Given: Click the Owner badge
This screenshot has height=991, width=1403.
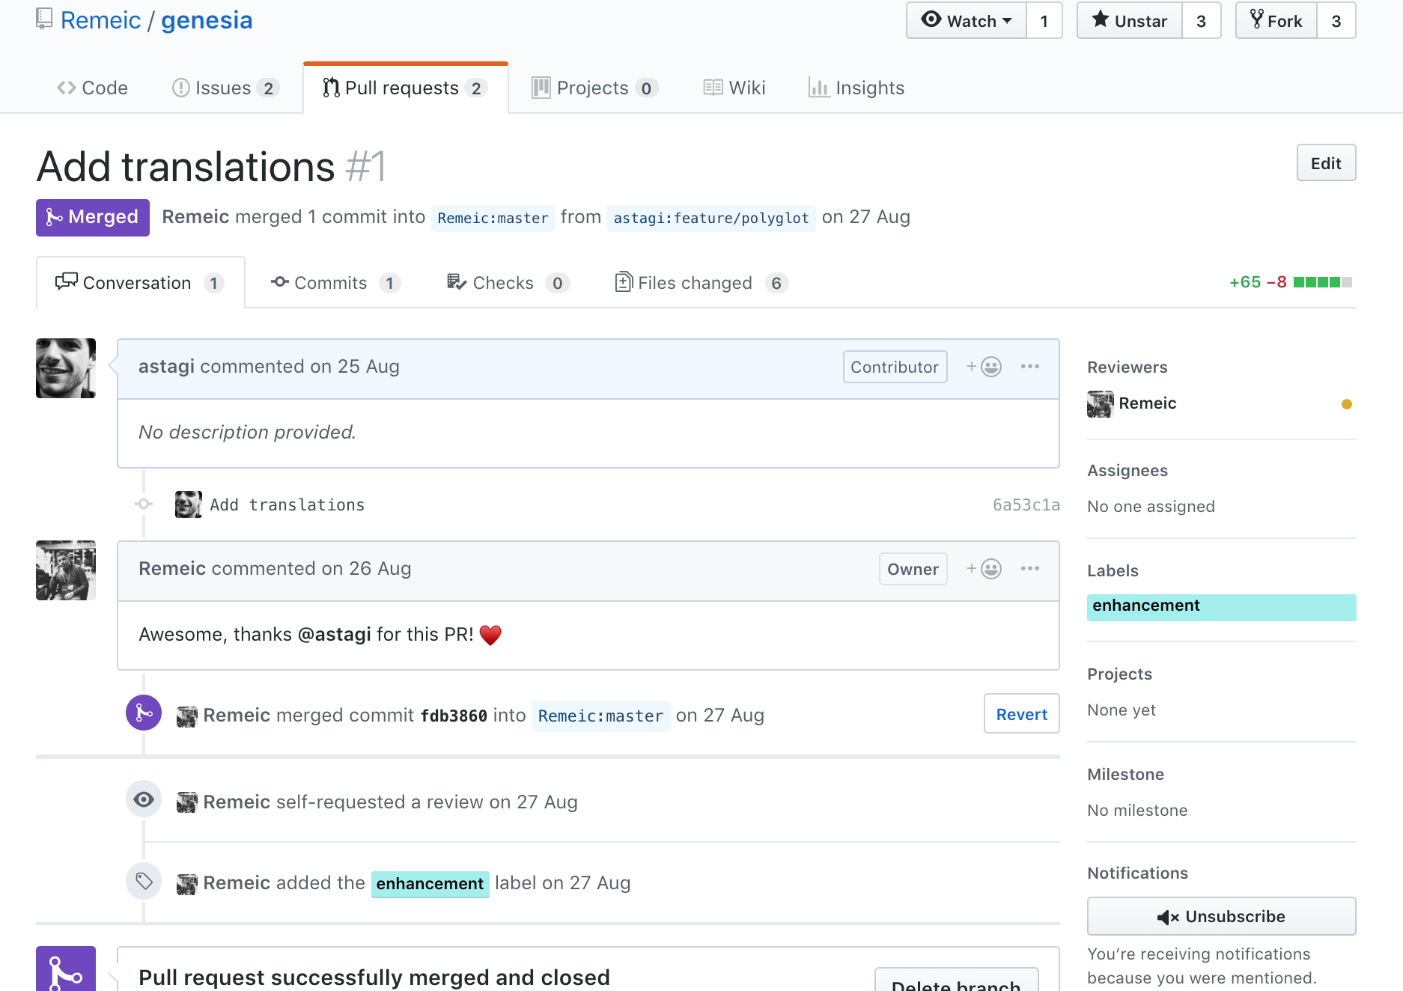Looking at the screenshot, I should [x=913, y=569].
